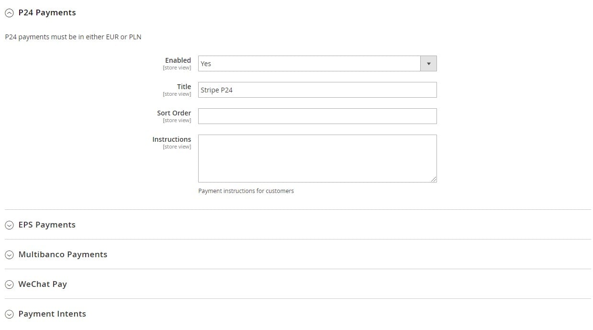
Task: Collapse the P24 Payments section chevron icon
Action: [9, 13]
